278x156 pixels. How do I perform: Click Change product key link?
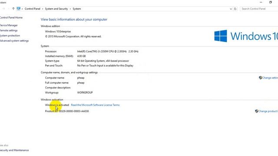[268, 111]
